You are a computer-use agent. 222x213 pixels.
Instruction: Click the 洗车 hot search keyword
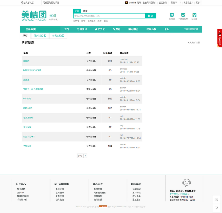[x=99, y=21]
